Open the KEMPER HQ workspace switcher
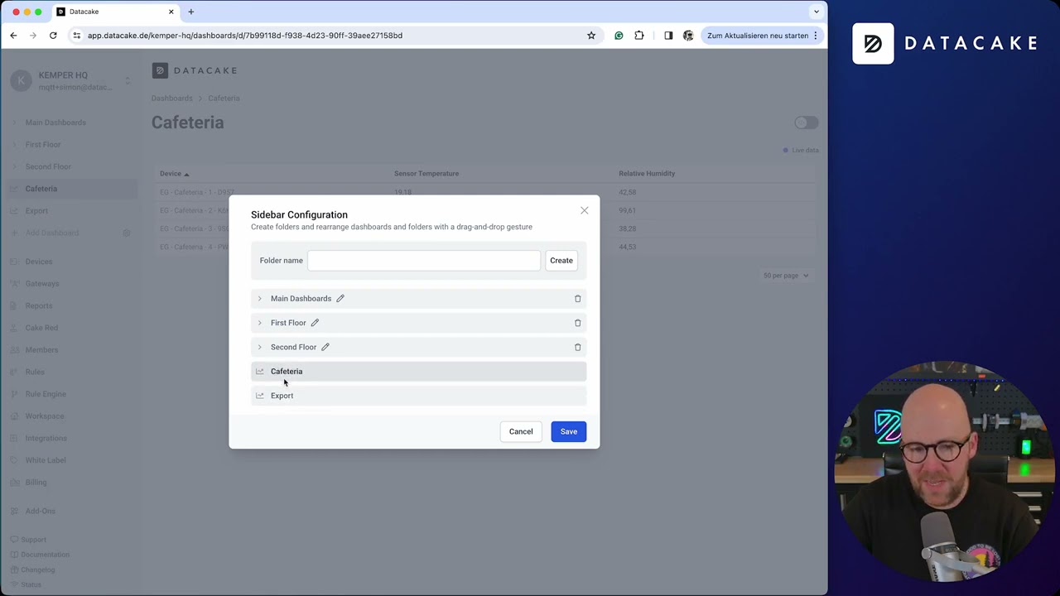Viewport: 1060px width, 596px height. [x=70, y=80]
